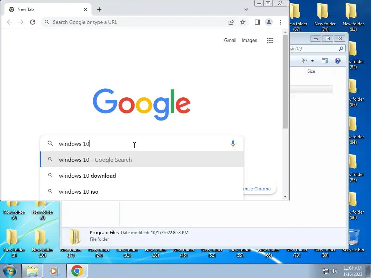The width and height of the screenshot is (371, 278).
Task: Click the desktop label New folder (45)
Action: tap(184, 252)
